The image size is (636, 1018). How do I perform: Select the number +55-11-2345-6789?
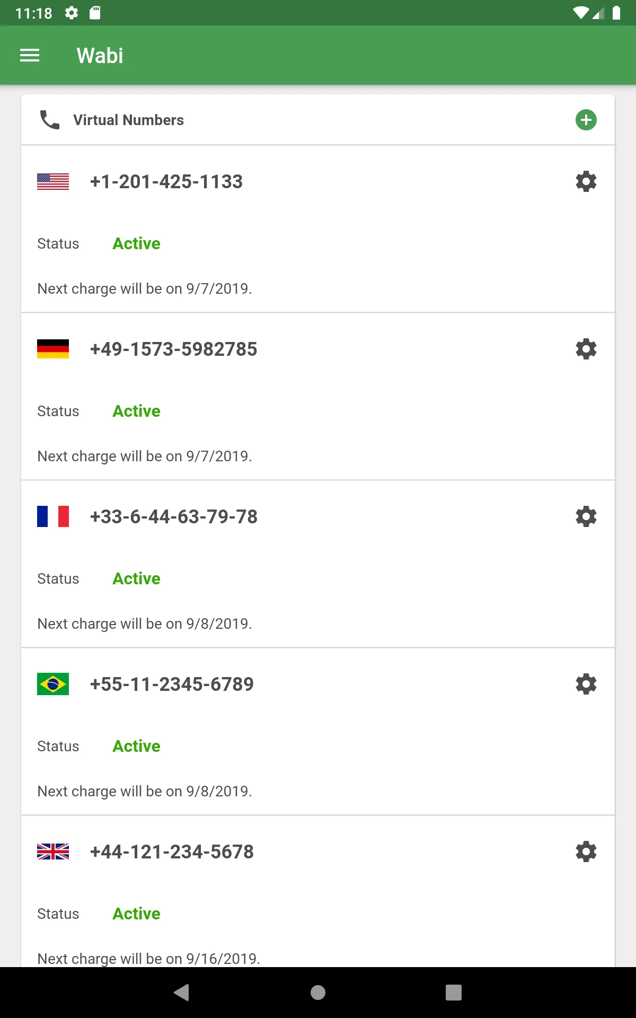coord(172,684)
